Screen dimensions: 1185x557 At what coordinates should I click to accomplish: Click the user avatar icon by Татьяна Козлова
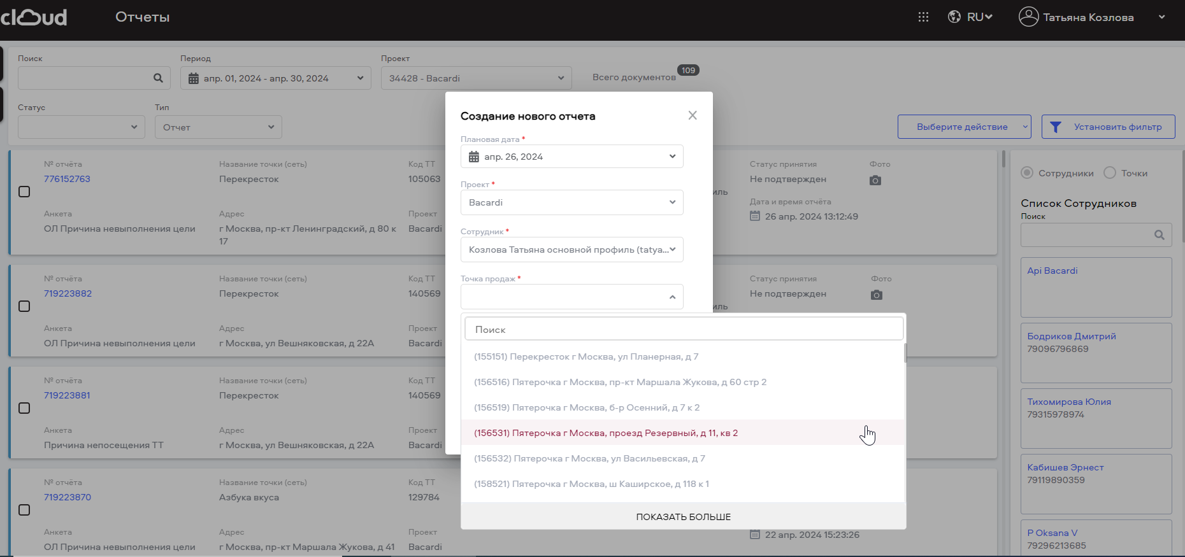coord(1028,17)
